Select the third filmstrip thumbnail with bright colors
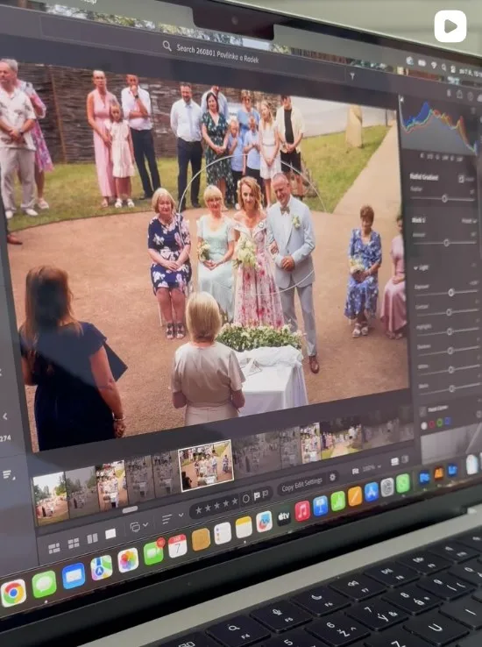 (x=111, y=484)
